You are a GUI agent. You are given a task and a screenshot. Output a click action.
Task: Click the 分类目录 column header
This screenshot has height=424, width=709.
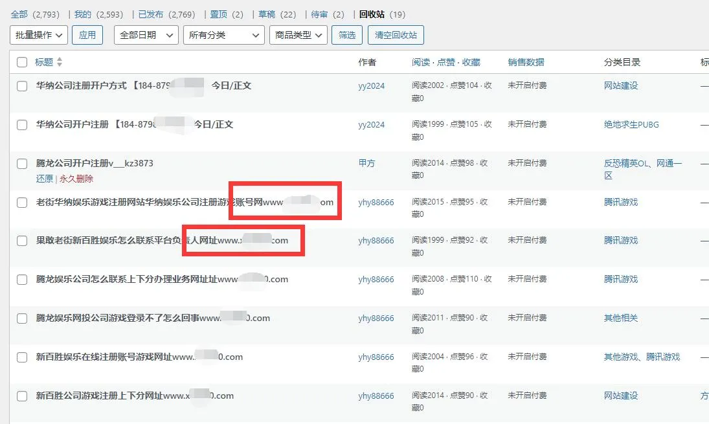[x=622, y=62]
